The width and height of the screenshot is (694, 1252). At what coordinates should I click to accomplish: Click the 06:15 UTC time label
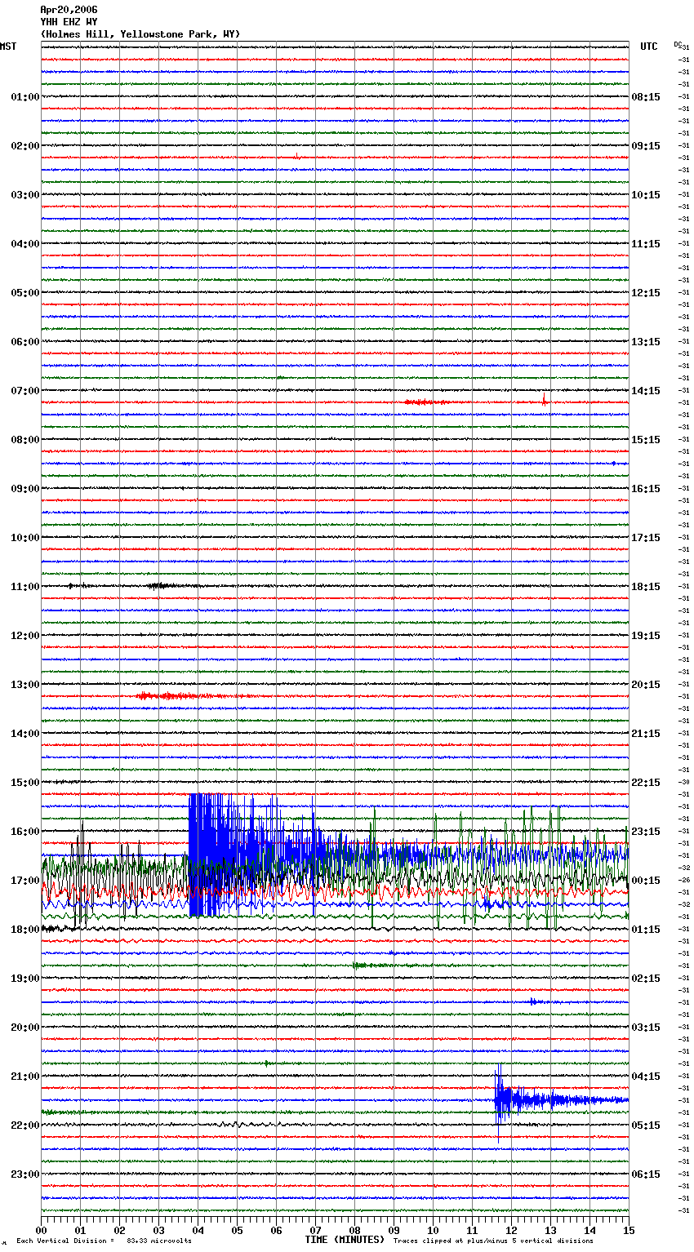(x=646, y=1174)
